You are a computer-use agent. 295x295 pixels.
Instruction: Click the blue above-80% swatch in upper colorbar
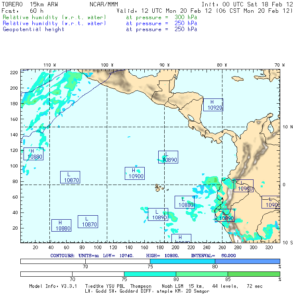(248, 261)
